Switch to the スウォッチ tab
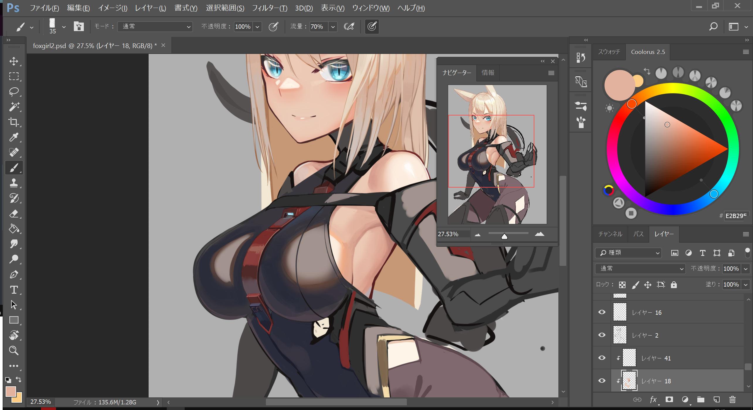 pos(609,52)
